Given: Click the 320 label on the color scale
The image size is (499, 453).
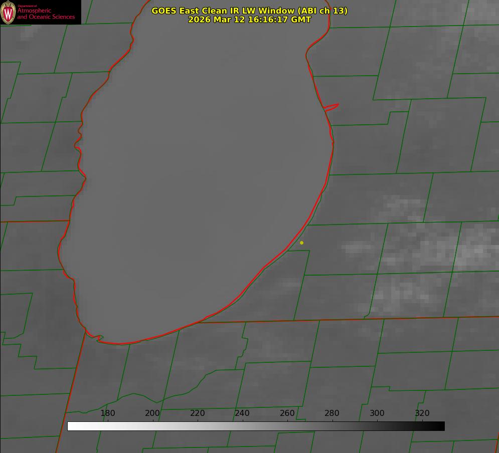Looking at the screenshot, I should click(422, 413).
